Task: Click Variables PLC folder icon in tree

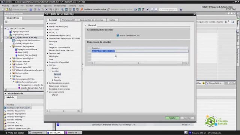Action: (x=13, y=64)
